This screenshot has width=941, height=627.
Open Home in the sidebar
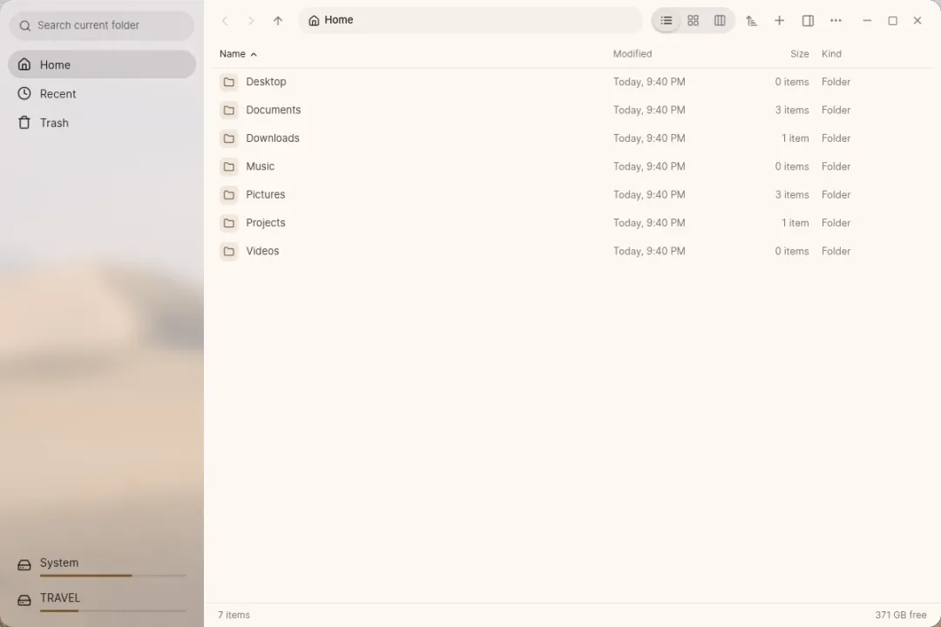point(102,64)
